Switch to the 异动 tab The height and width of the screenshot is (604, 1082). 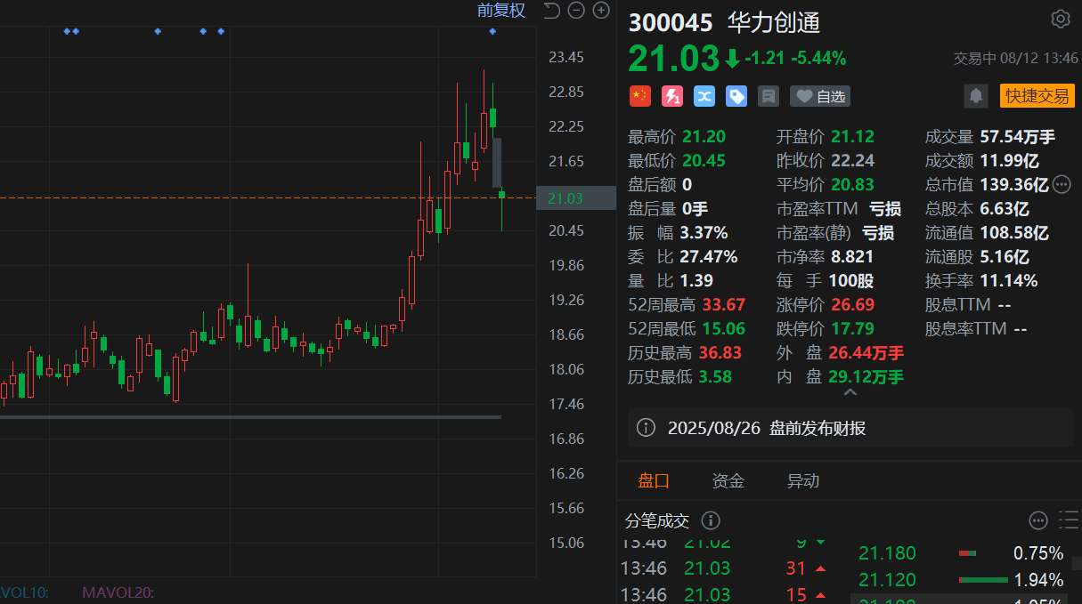(803, 481)
